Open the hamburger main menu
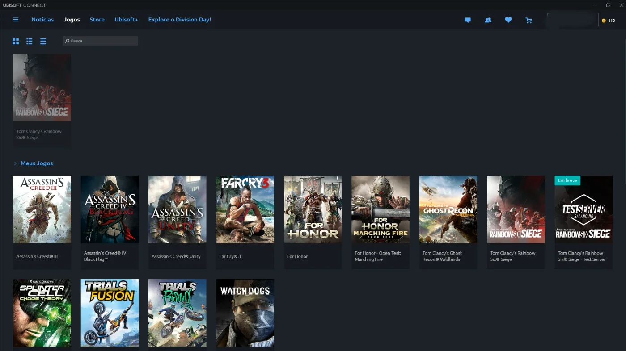The height and width of the screenshot is (351, 626). tap(16, 20)
